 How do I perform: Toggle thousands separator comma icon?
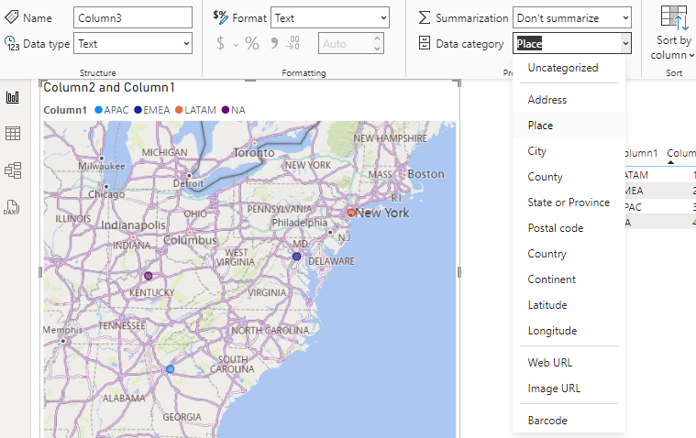(x=274, y=43)
